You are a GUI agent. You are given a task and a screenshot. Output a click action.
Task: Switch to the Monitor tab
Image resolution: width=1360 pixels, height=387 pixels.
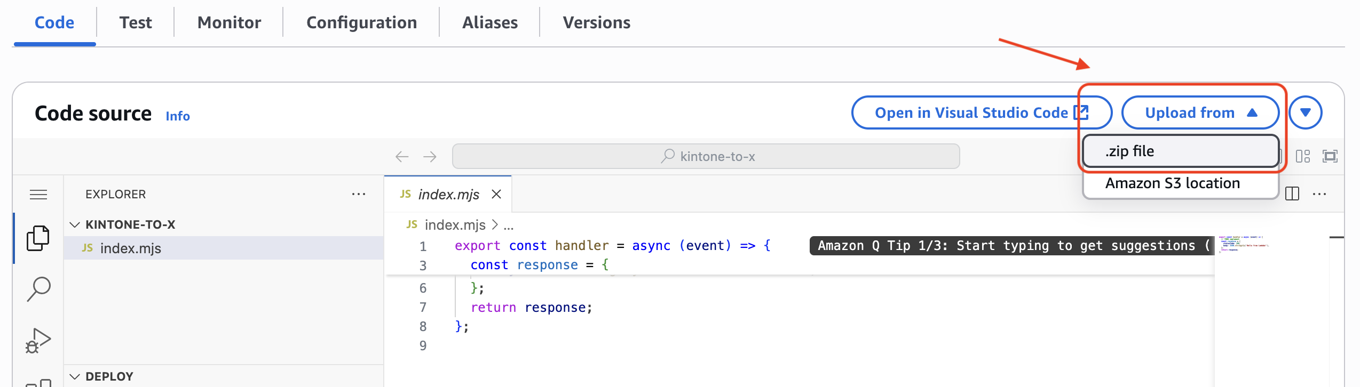(228, 22)
